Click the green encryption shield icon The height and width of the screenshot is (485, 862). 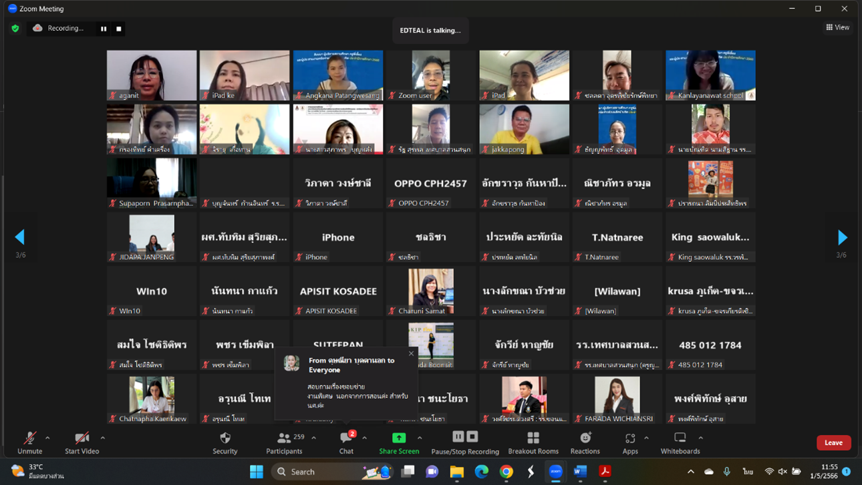(15, 29)
